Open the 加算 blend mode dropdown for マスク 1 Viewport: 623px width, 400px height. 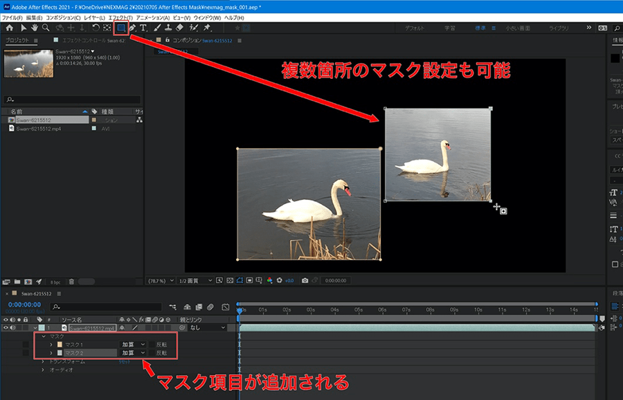132,345
